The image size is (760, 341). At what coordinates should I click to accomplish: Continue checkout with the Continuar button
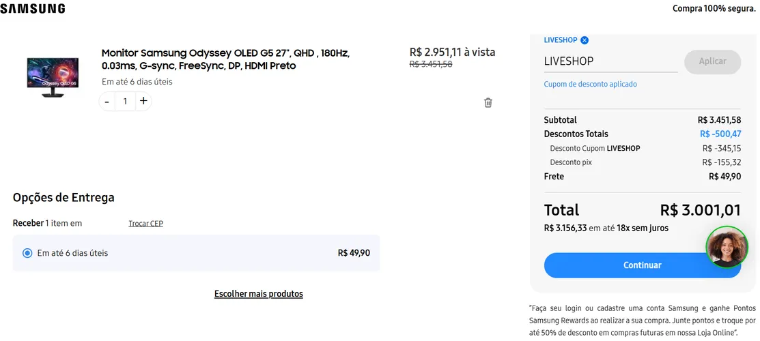pyautogui.click(x=643, y=265)
